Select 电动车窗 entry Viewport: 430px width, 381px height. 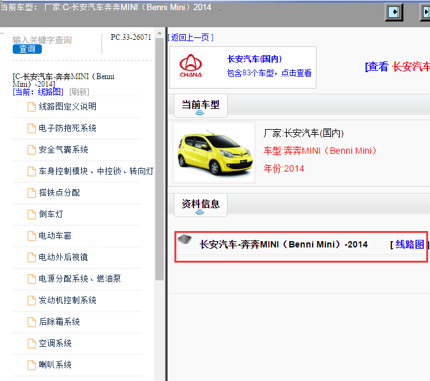coord(55,235)
